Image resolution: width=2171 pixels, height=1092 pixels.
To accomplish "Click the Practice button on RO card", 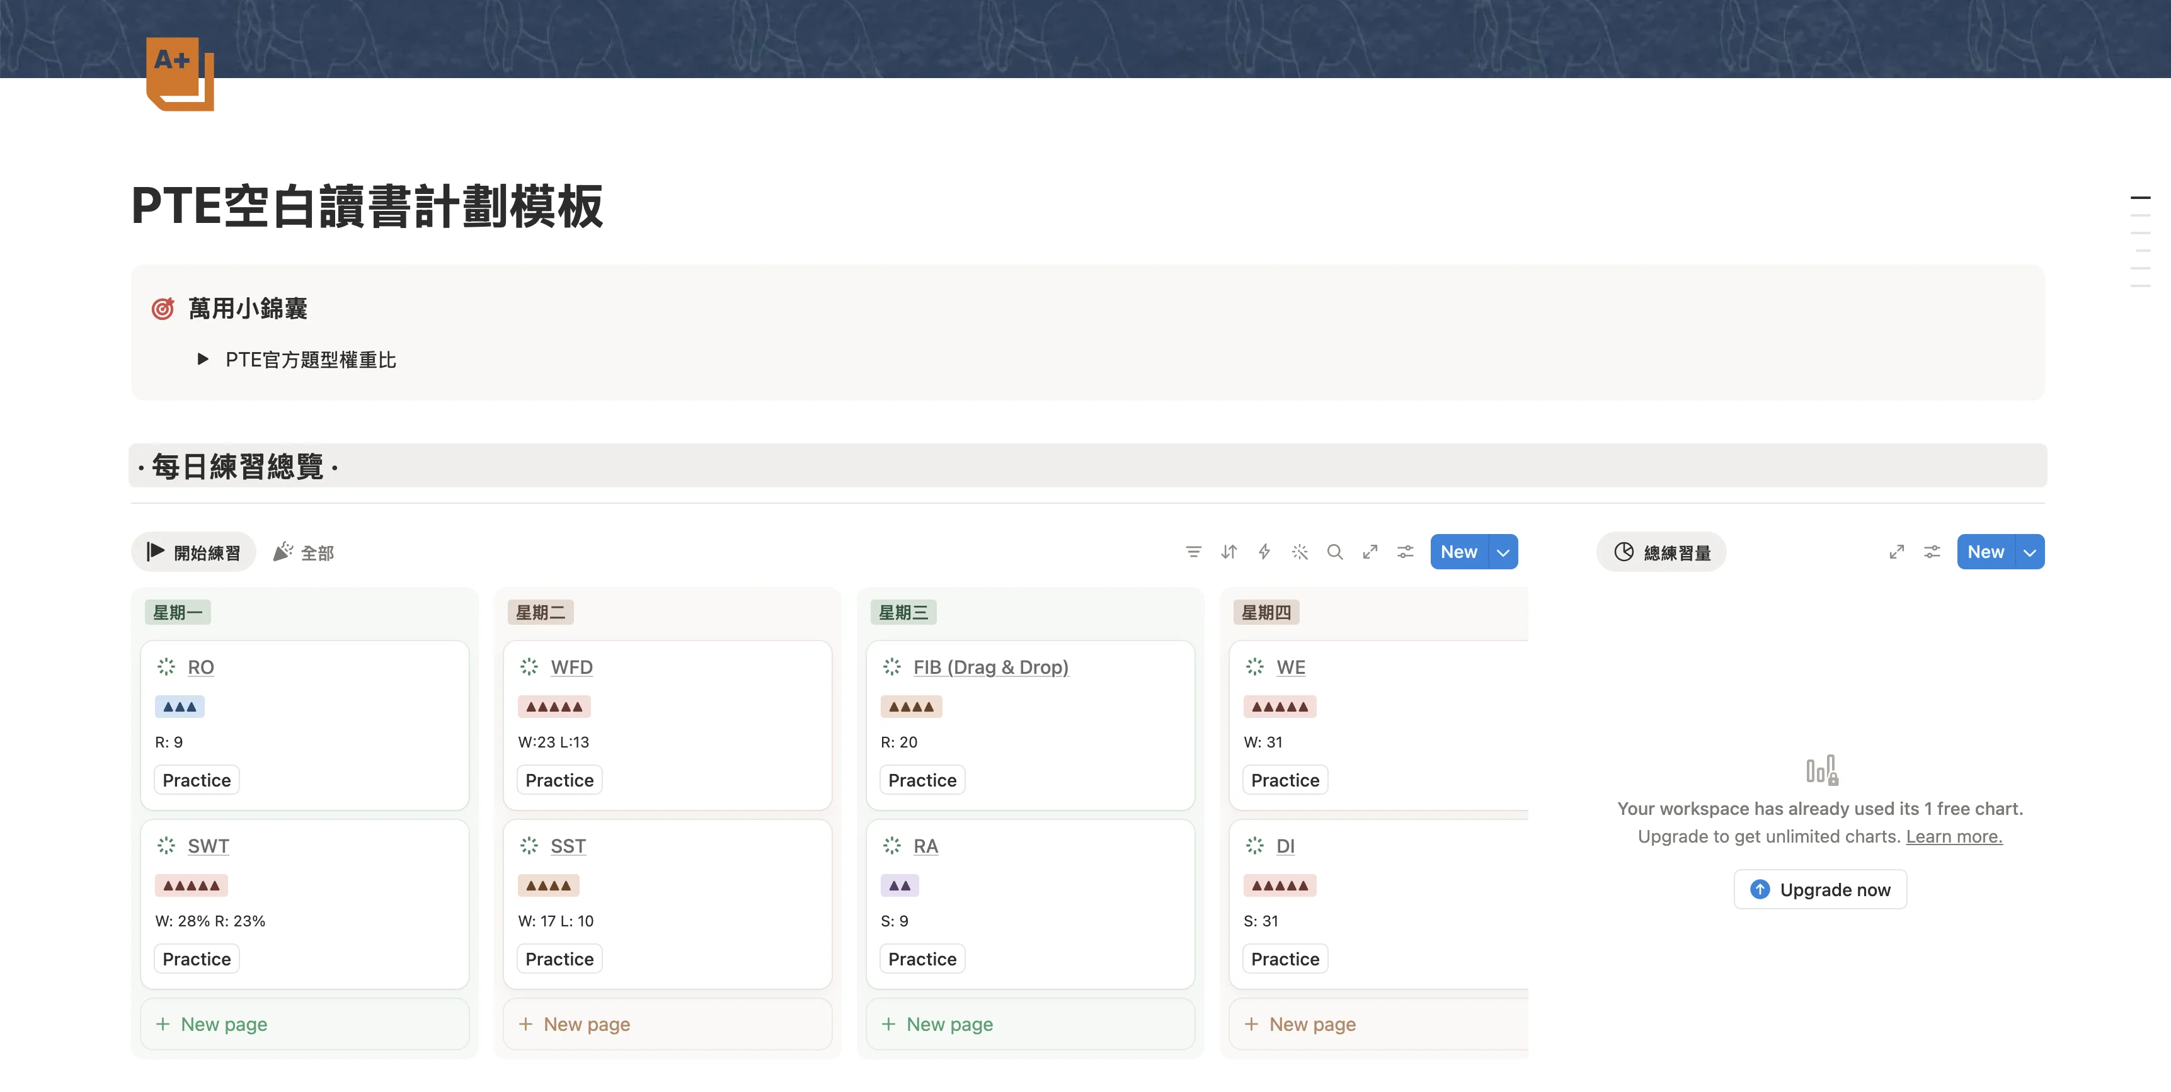I will 197,780.
